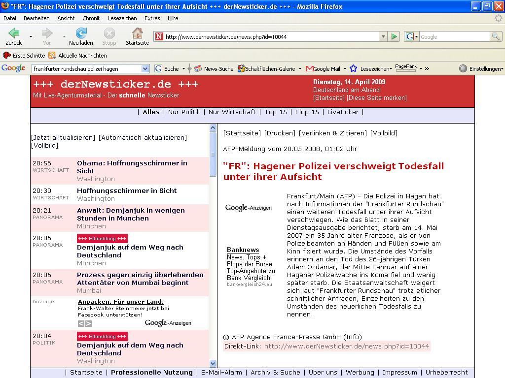This screenshot has height=378, width=505.
Task: Select Nur Politik filter
Action: coord(184,112)
